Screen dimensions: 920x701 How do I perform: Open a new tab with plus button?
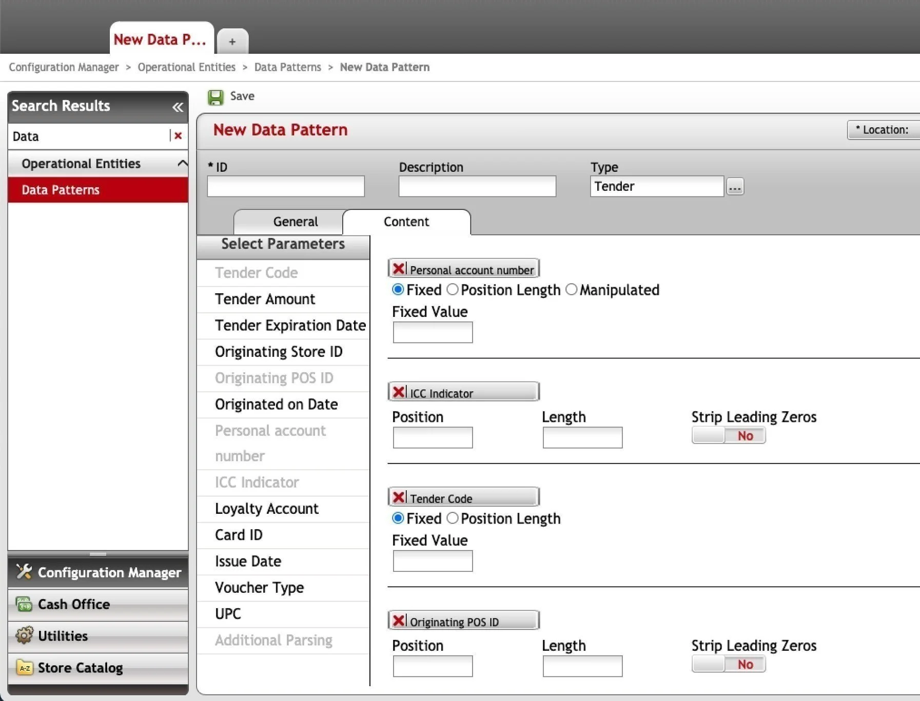pyautogui.click(x=232, y=42)
